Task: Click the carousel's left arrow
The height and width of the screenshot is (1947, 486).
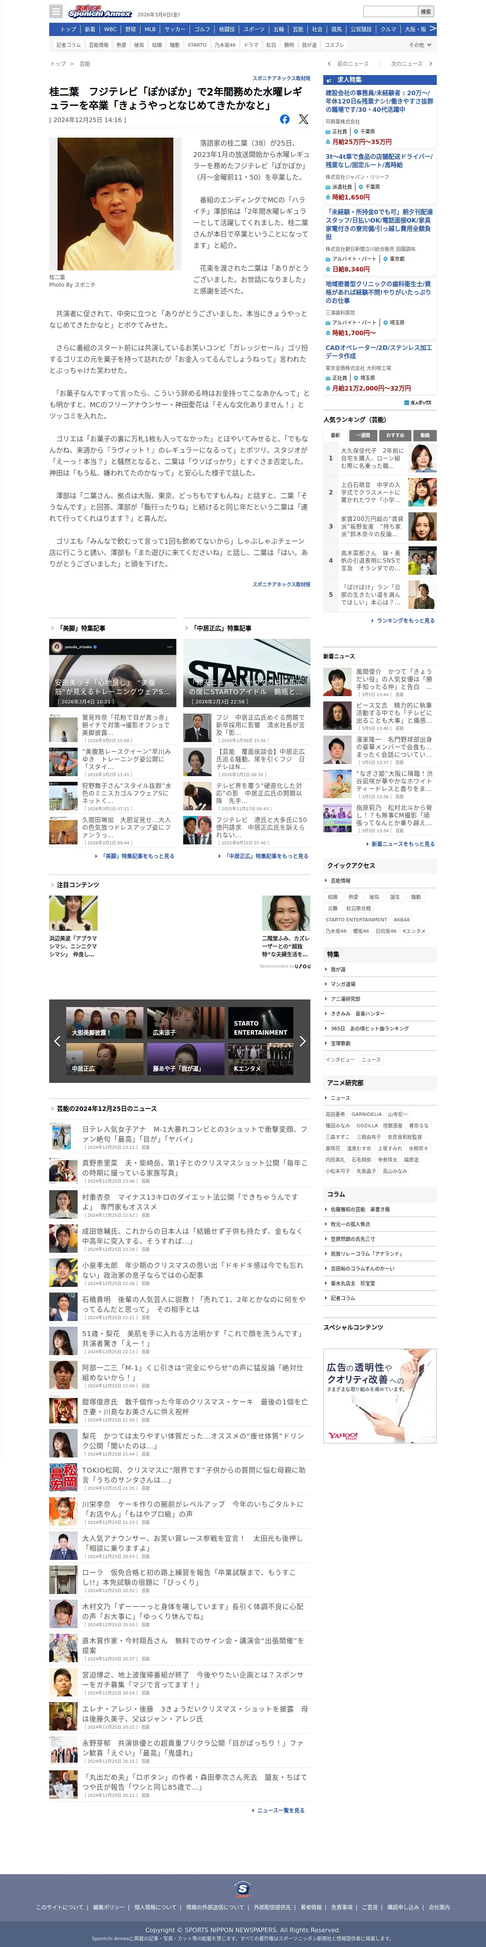Action: [x=57, y=1041]
